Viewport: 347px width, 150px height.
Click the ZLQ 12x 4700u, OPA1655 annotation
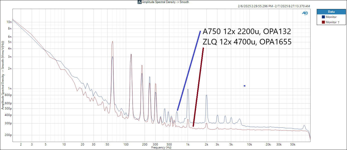[x=247, y=42]
